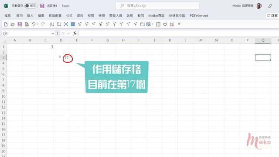Undo the last action

coord(34,24)
